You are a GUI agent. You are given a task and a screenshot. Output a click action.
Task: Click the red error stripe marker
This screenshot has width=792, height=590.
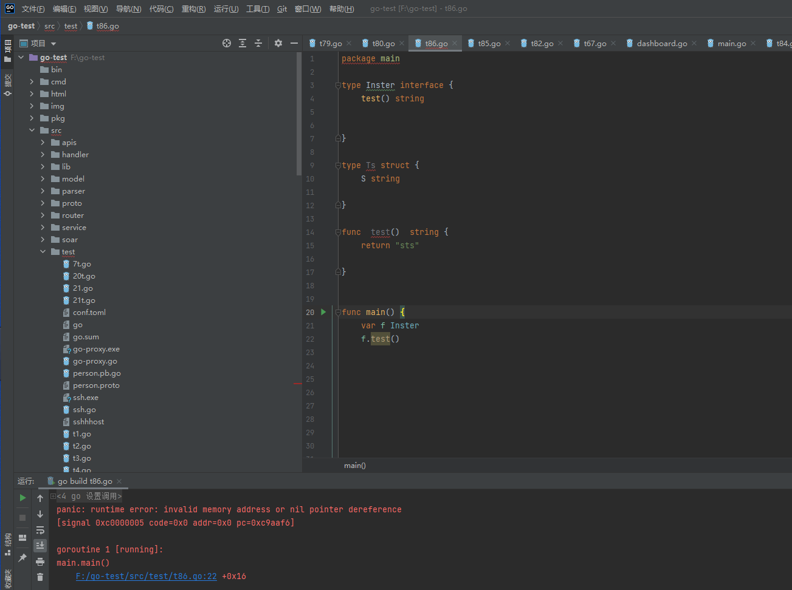coord(298,384)
